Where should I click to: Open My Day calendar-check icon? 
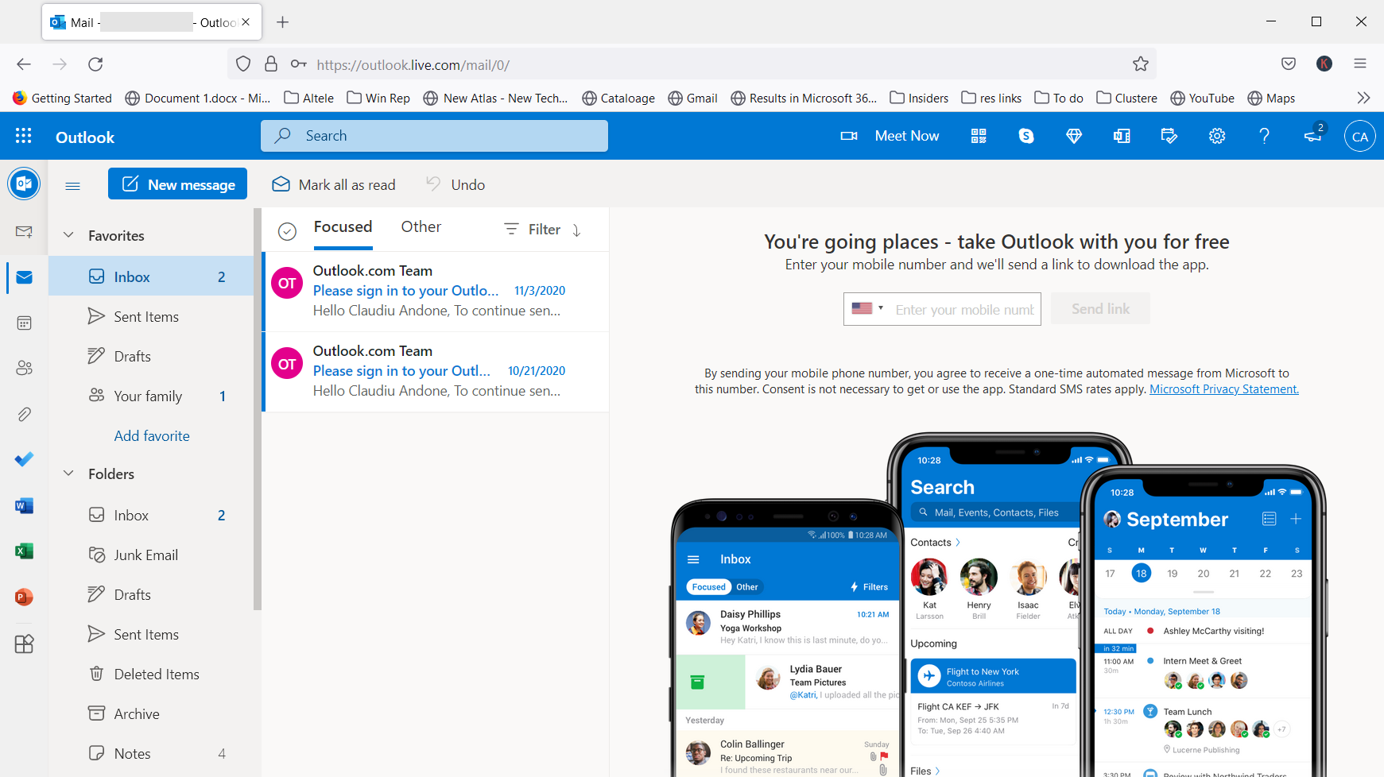pos(1169,136)
